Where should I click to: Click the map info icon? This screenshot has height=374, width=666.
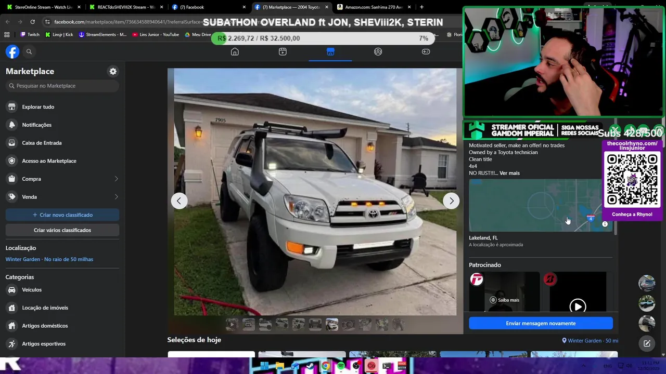pos(605,224)
